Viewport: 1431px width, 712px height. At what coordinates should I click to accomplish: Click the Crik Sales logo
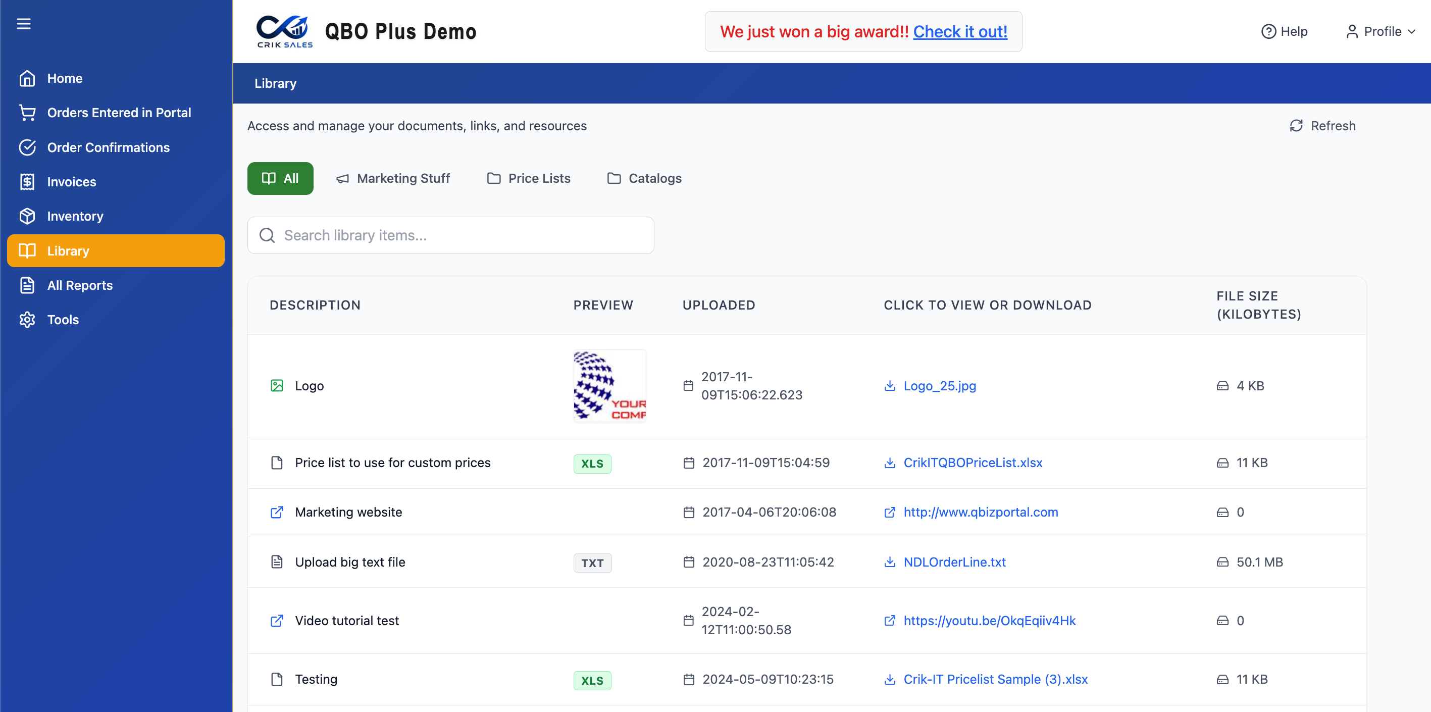[x=284, y=32]
